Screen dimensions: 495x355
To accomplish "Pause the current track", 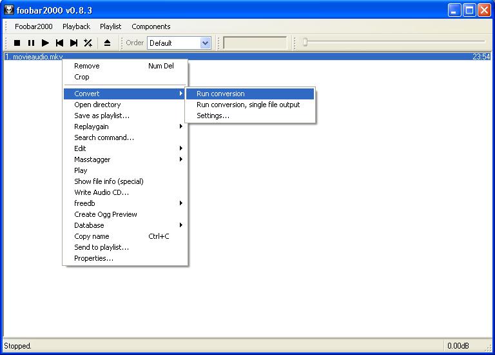I will tap(31, 43).
